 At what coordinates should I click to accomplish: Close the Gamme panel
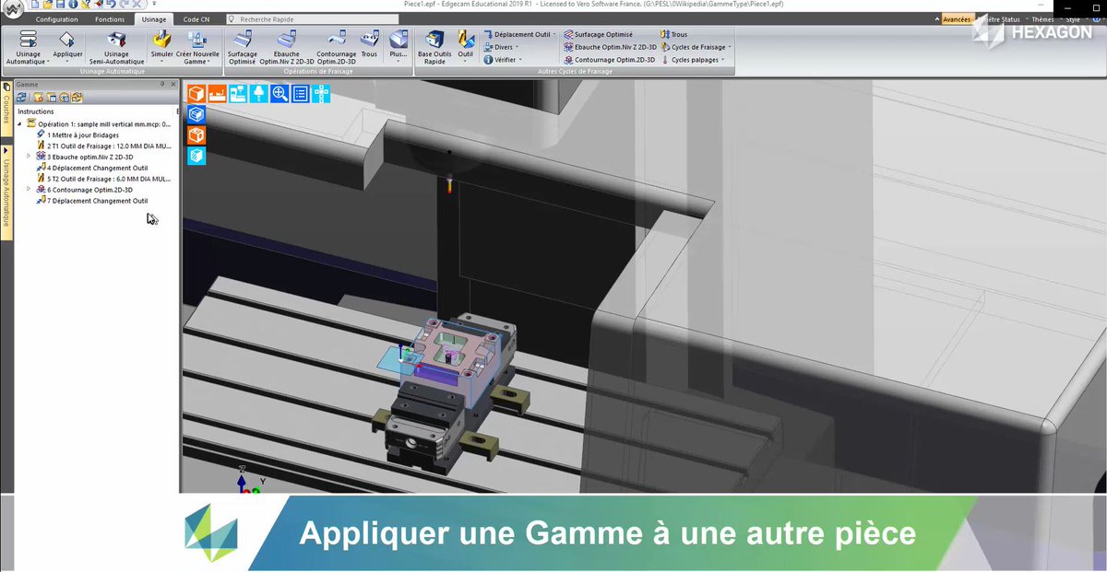pyautogui.click(x=173, y=84)
